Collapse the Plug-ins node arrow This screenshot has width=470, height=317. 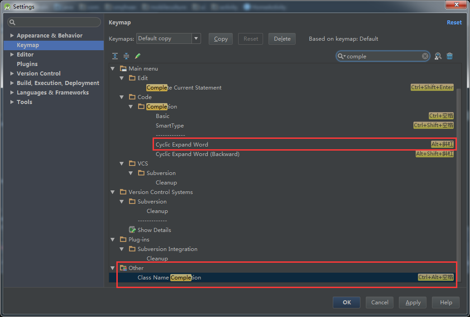tap(113, 240)
